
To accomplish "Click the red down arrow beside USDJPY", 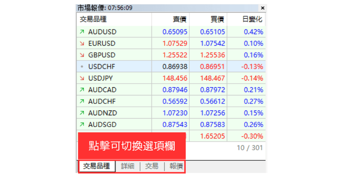I will [x=82, y=78].
